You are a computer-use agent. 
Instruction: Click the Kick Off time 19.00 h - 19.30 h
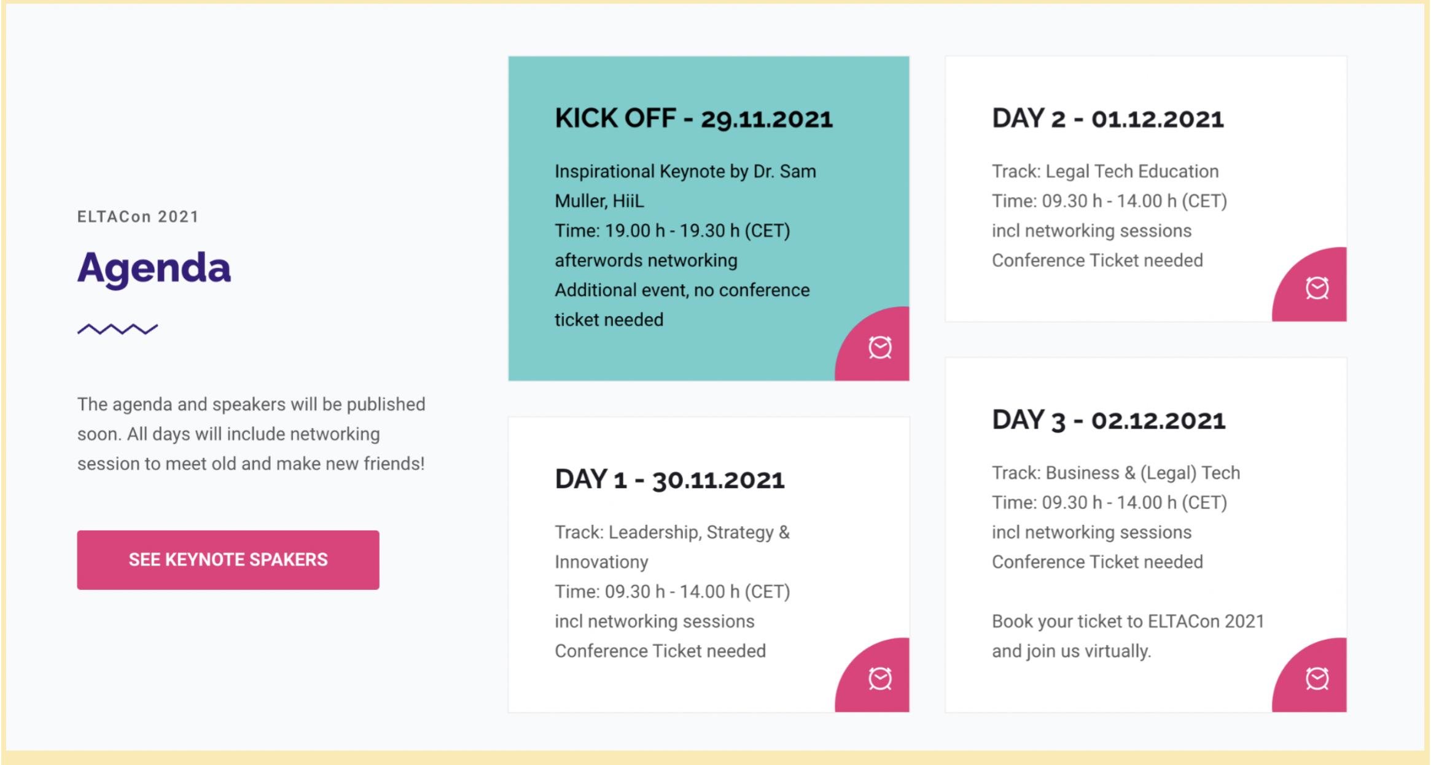[672, 231]
